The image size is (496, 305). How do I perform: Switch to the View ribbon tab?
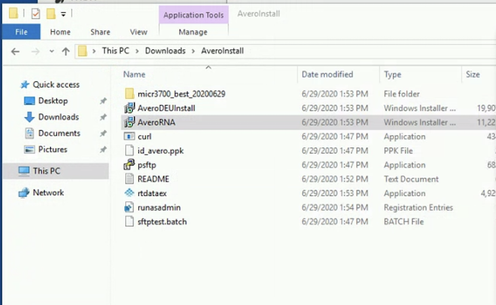point(138,32)
